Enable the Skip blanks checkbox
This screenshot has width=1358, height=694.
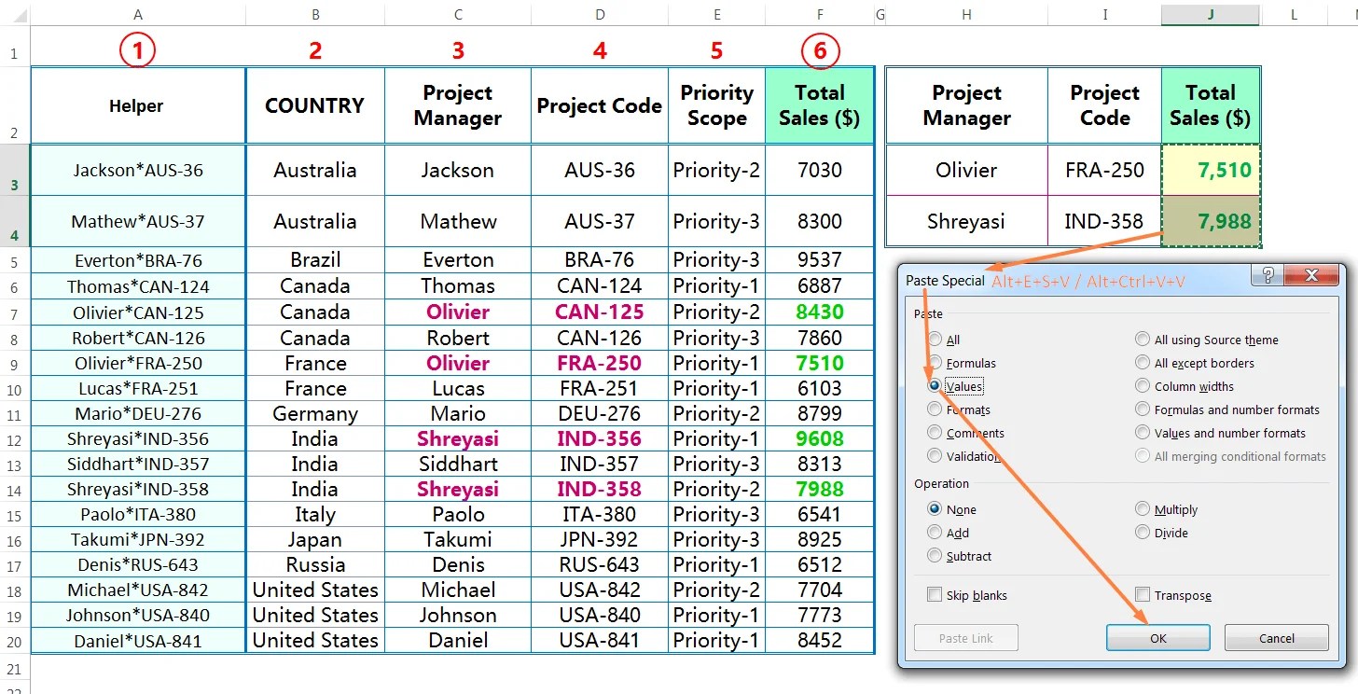click(x=935, y=594)
